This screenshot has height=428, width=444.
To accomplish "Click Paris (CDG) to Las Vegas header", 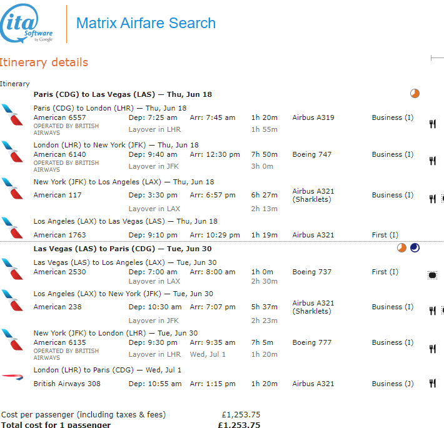I will click(x=123, y=94).
